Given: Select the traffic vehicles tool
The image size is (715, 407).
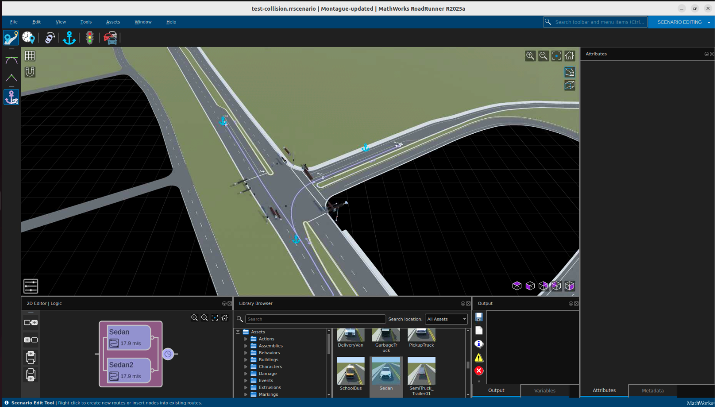Looking at the screenshot, I should (110, 38).
